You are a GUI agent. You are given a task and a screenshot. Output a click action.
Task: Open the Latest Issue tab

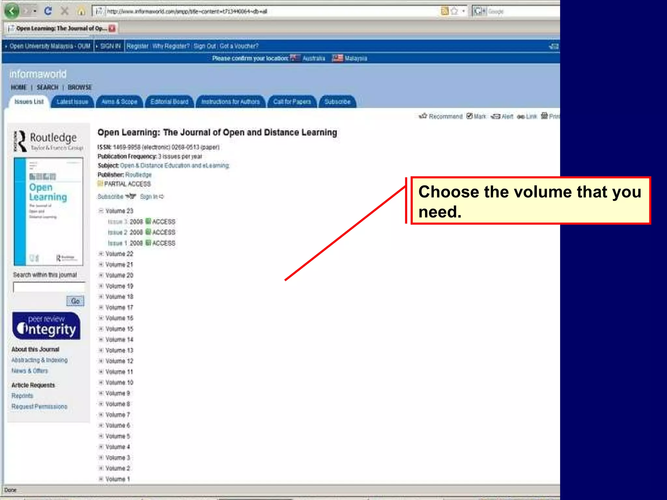click(x=72, y=102)
